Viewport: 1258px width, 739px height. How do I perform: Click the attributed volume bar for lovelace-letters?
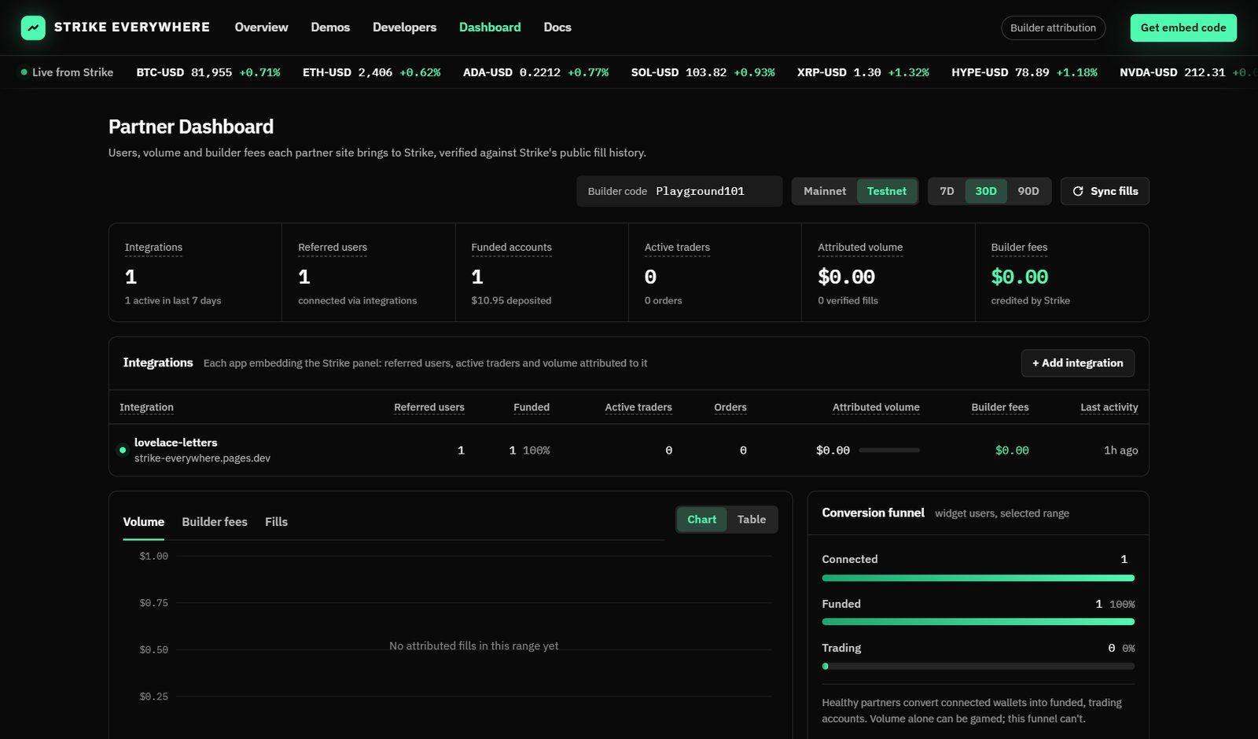tap(889, 450)
